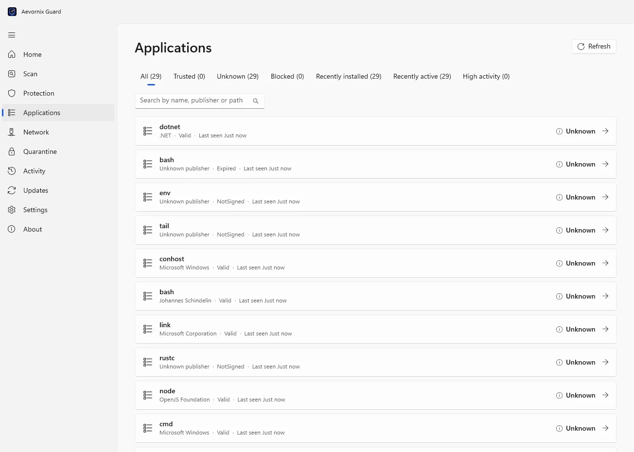
Task: Click the tail row list icon
Action: pyautogui.click(x=148, y=230)
